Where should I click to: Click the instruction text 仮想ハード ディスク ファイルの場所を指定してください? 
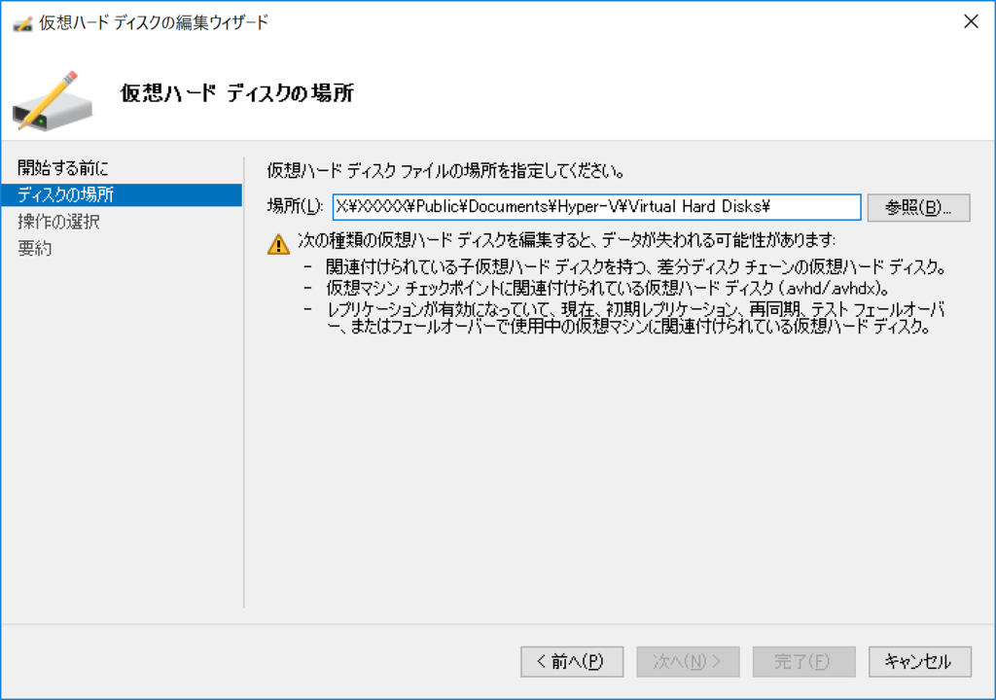[445, 171]
